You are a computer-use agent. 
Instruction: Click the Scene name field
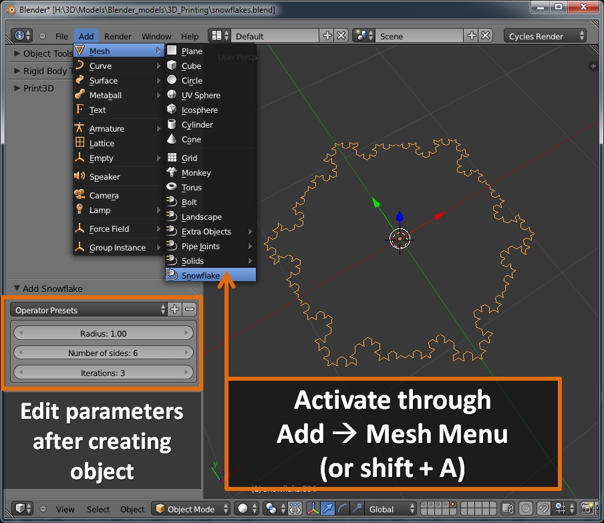[x=419, y=36]
